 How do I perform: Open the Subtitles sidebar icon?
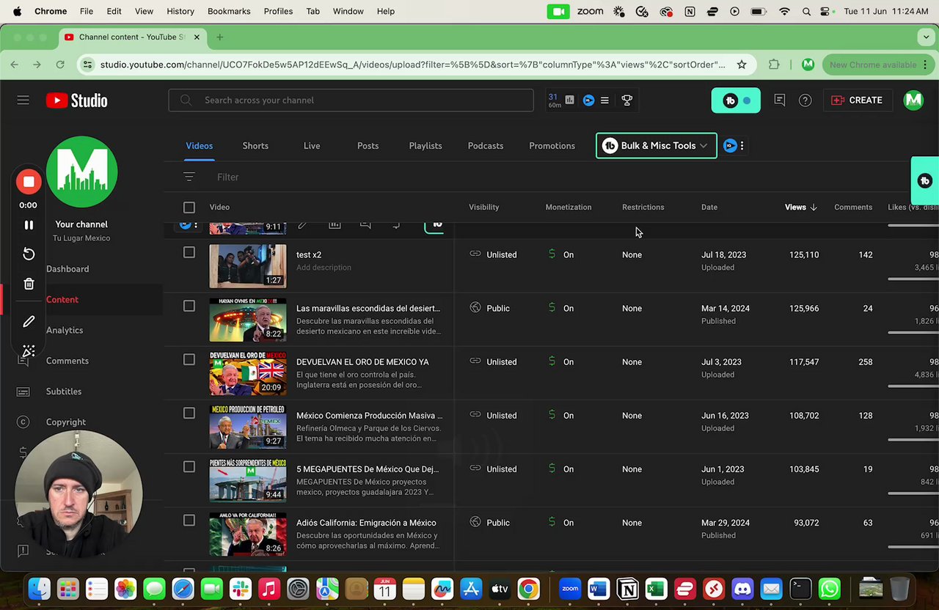point(23,392)
